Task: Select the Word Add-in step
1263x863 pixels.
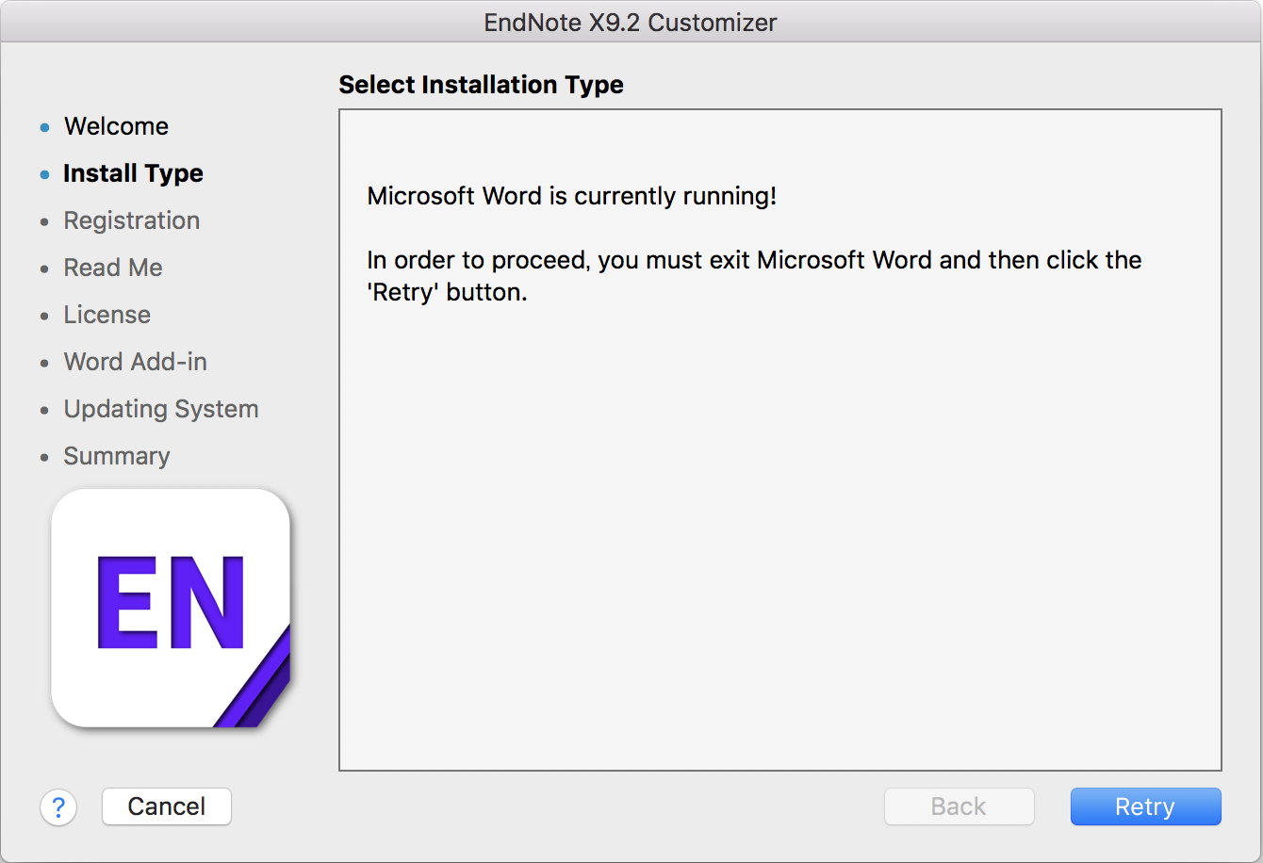Action: [x=136, y=362]
